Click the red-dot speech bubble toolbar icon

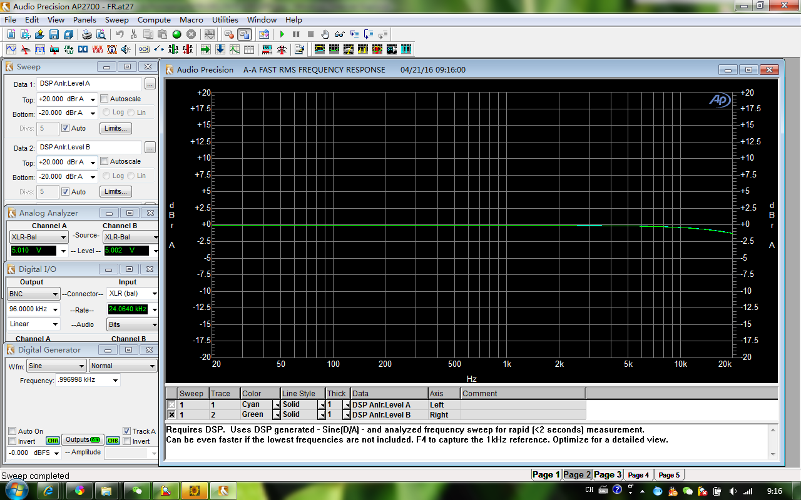click(229, 34)
